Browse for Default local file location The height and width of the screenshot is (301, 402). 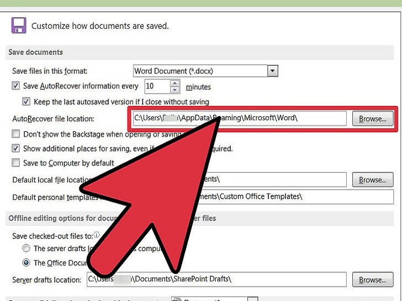(x=373, y=180)
